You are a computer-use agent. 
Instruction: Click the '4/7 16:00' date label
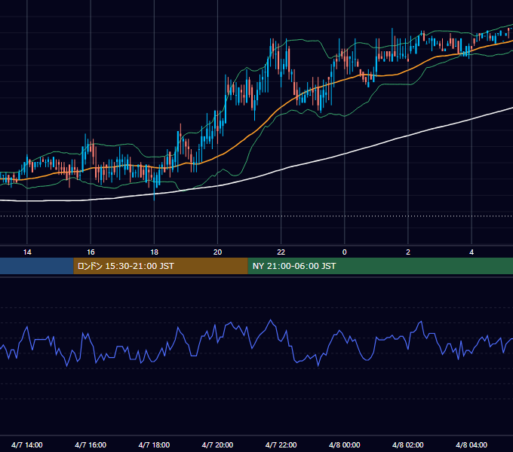(x=91, y=444)
